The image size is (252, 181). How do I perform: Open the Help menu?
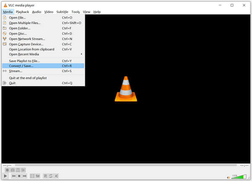point(97,12)
